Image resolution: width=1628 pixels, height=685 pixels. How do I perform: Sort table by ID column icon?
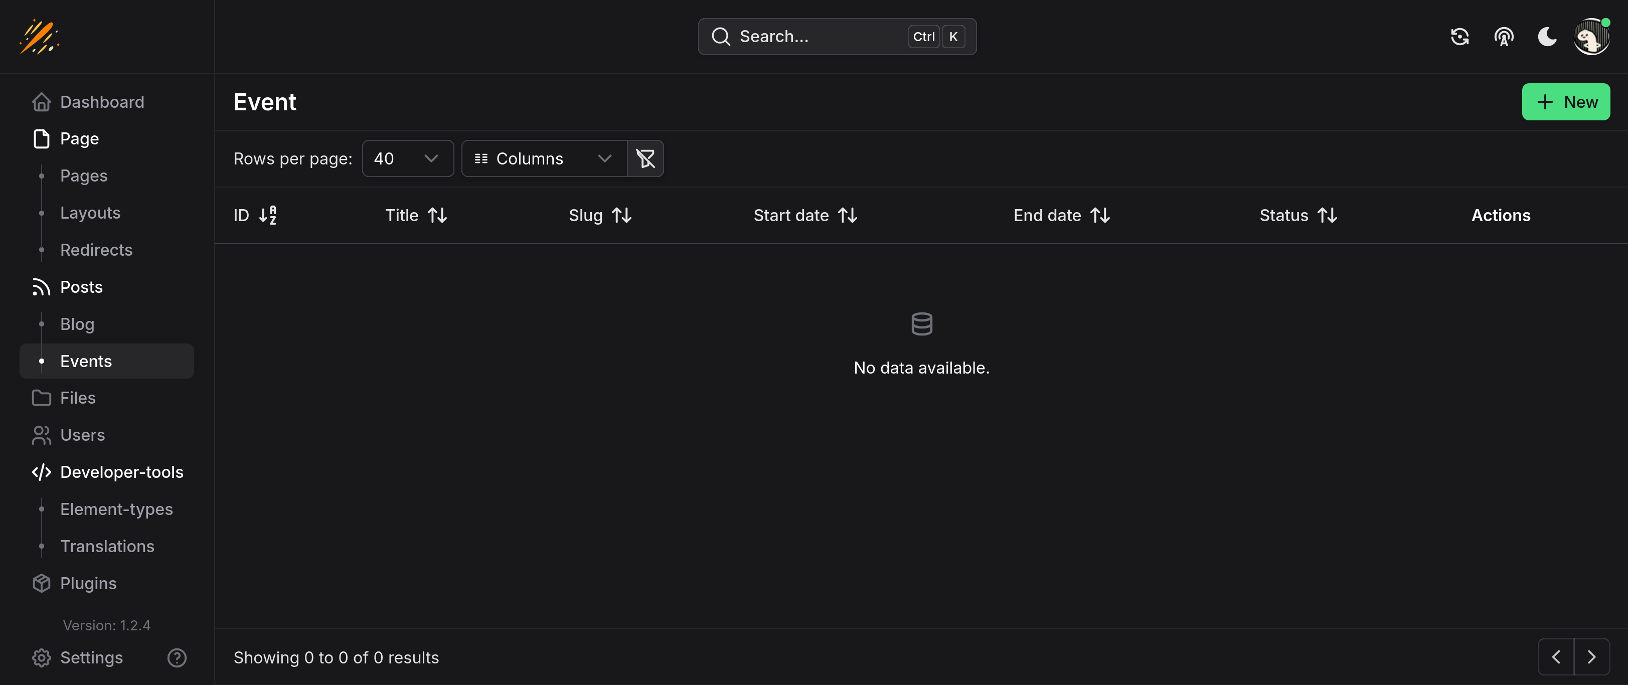267,216
